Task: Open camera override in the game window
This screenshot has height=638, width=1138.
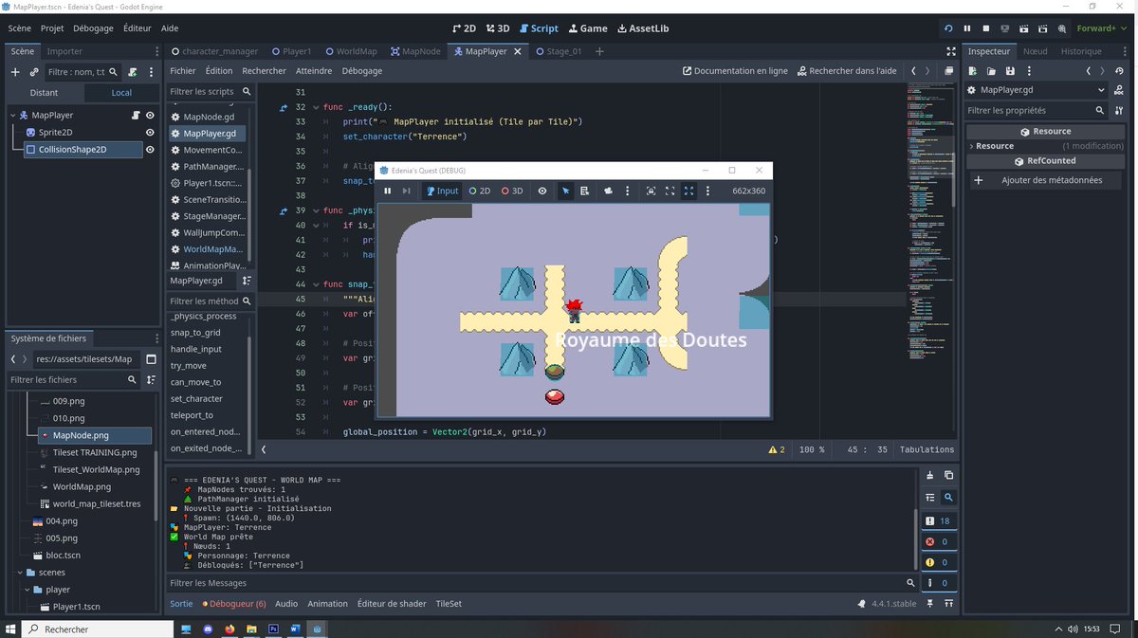Action: pos(608,191)
